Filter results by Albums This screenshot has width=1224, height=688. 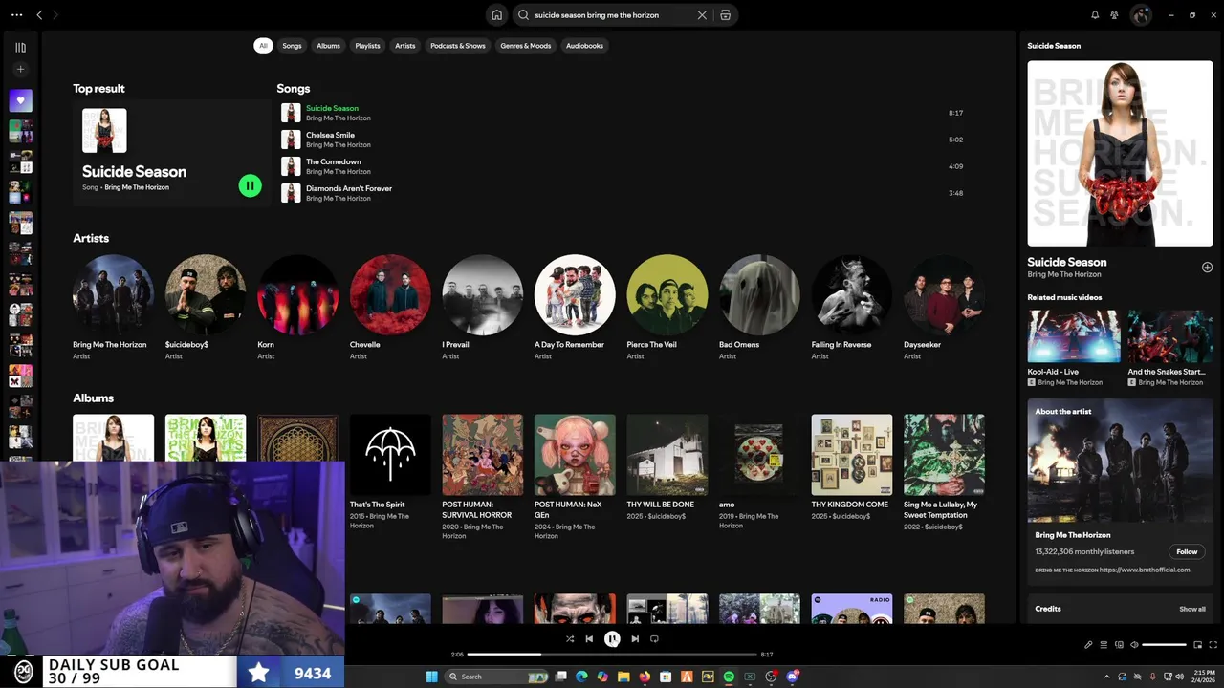pos(328,46)
